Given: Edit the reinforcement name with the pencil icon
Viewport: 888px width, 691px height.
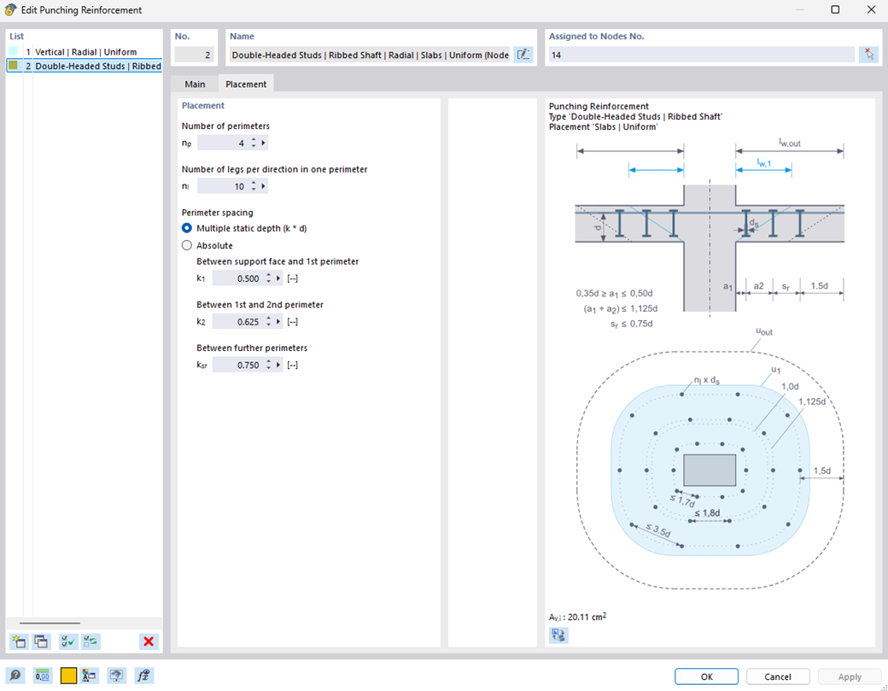Looking at the screenshot, I should 523,54.
